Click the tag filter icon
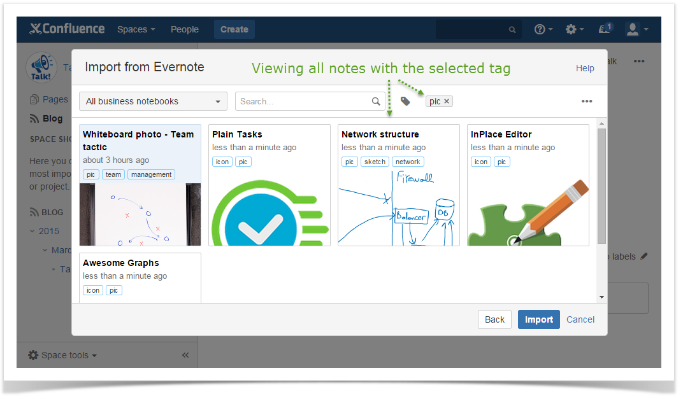Screen dimensions: 683x399 coord(405,101)
